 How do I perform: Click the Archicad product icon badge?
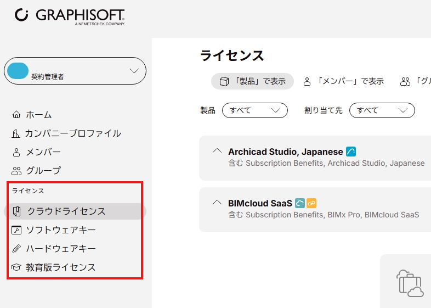click(x=351, y=152)
